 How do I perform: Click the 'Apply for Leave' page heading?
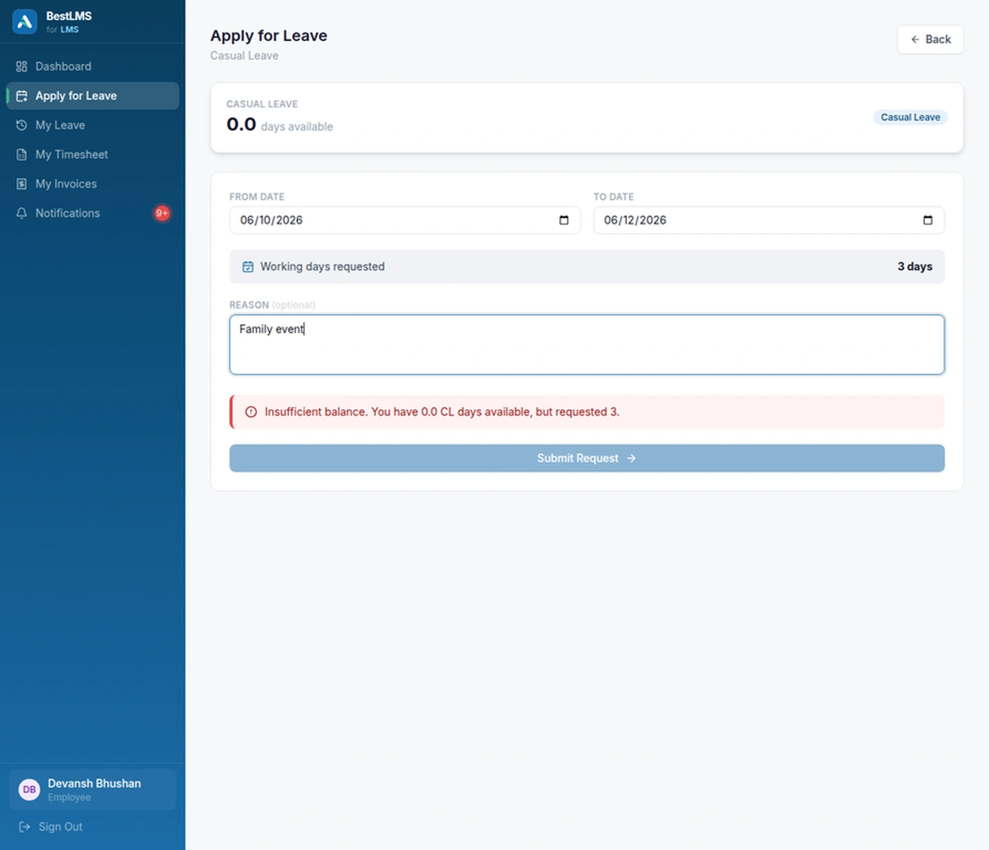tap(269, 36)
